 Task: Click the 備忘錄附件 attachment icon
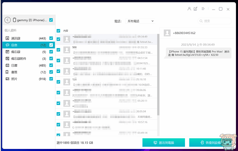pyautogui.click(x=7, y=58)
